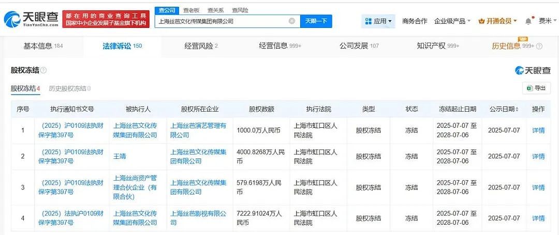Image resolution: width=559 pixels, height=235 pixels.
Task: Open 上海丝芭影视有限公司 link
Action: (198, 218)
